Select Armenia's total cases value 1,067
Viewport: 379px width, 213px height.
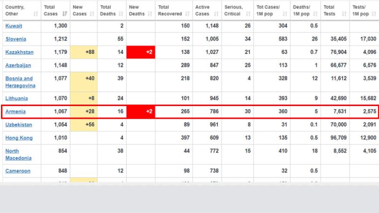point(60,111)
